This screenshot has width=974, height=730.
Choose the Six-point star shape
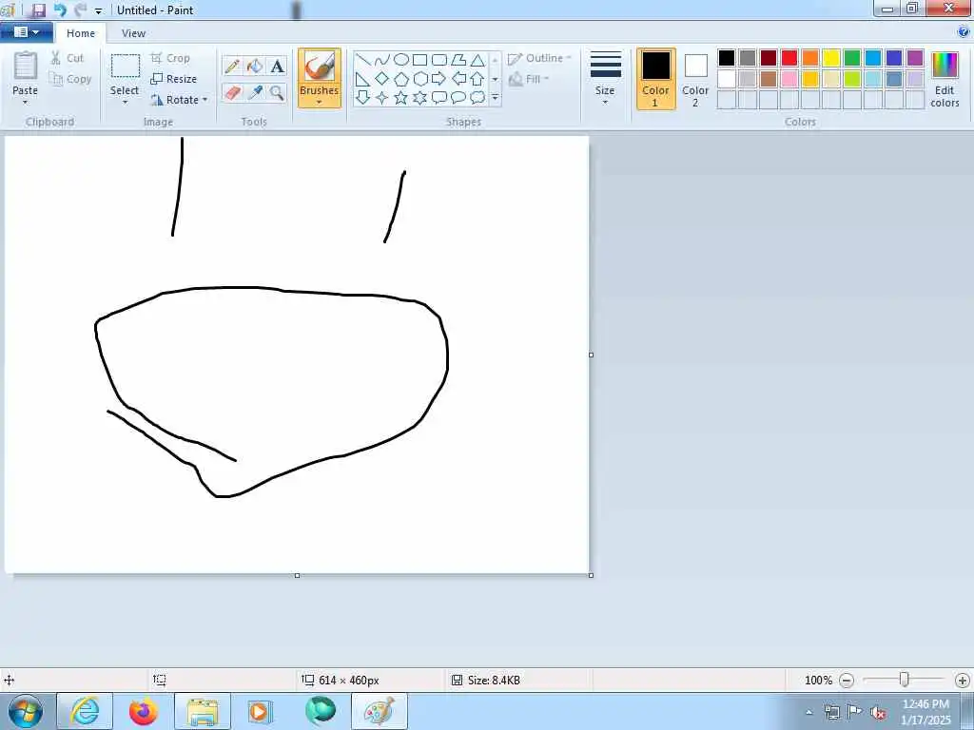point(419,98)
